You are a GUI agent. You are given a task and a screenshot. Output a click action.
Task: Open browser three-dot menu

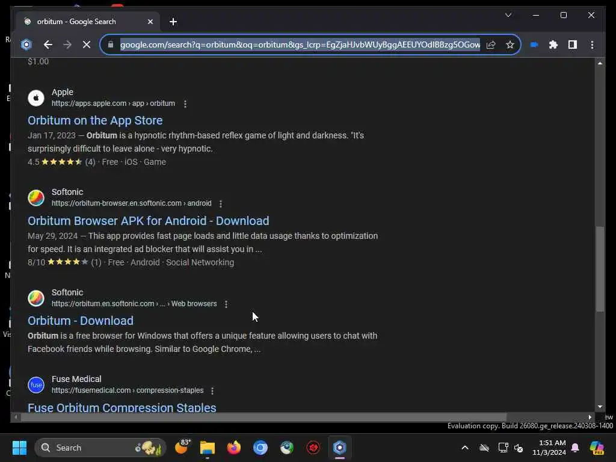tap(592, 45)
